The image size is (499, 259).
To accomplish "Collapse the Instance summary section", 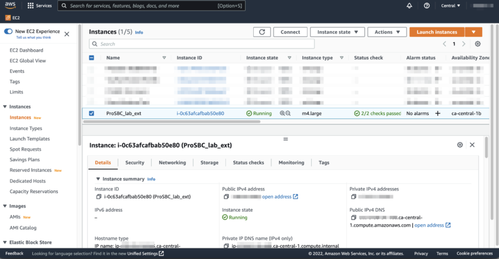I will 98,179.
